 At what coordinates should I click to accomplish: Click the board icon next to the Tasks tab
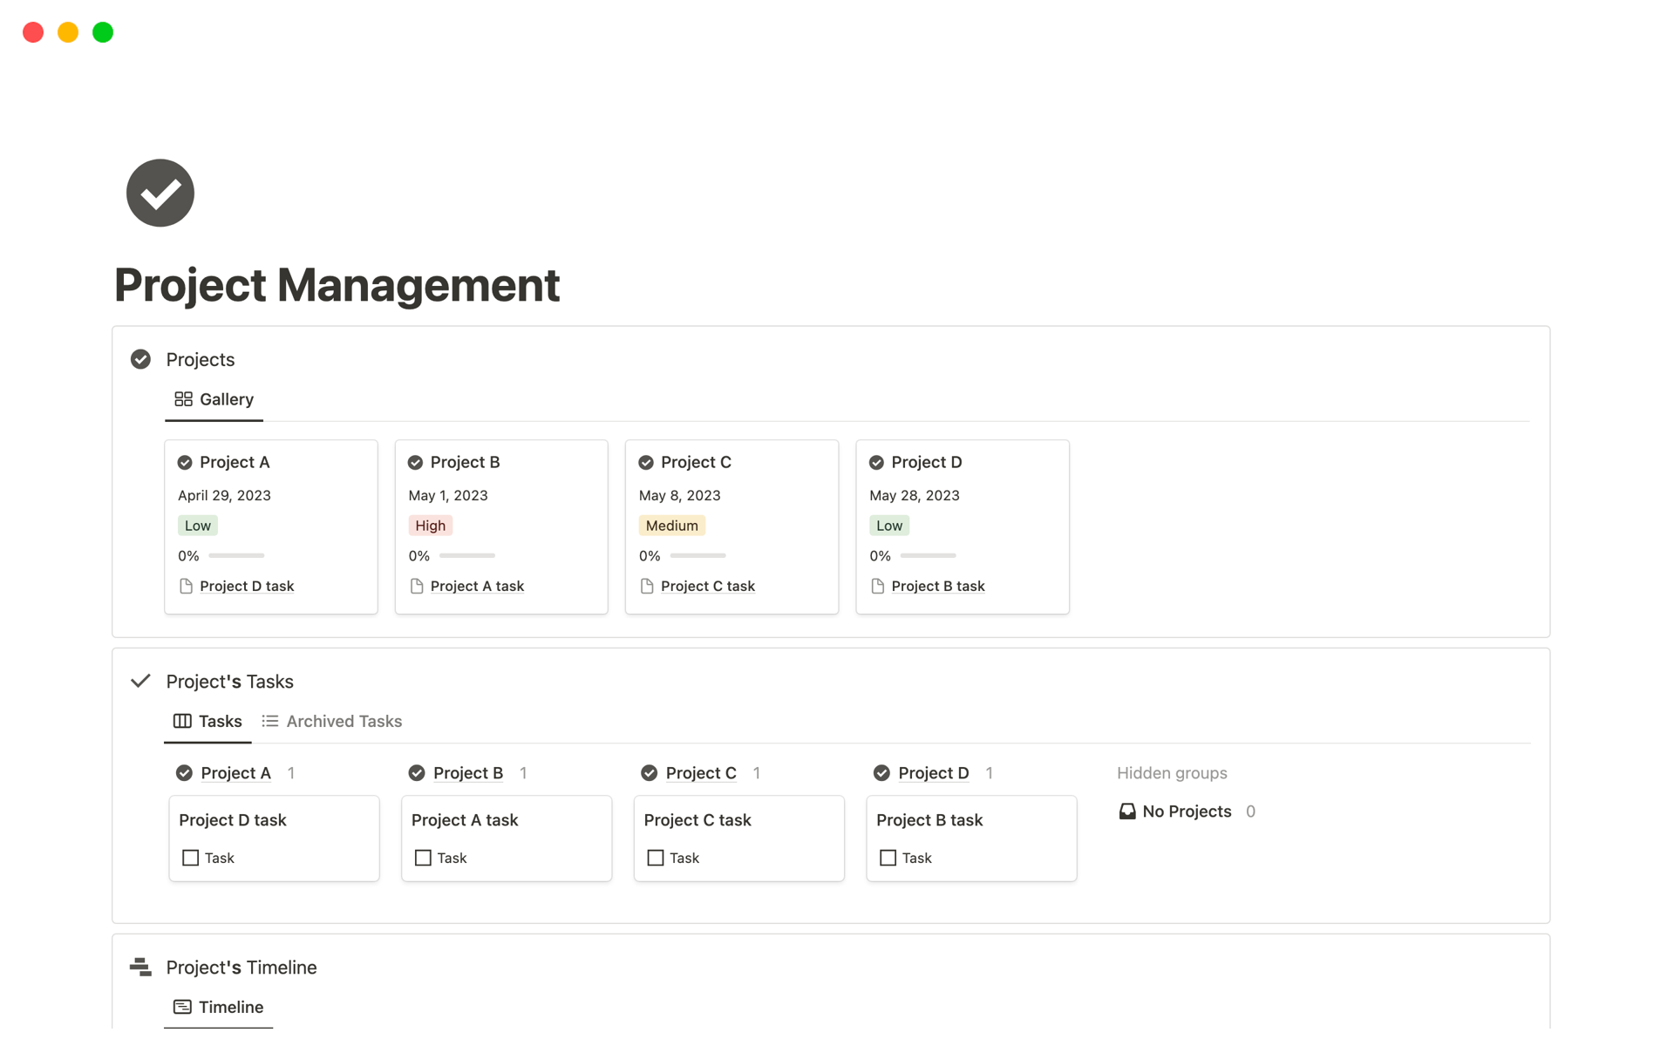click(180, 721)
